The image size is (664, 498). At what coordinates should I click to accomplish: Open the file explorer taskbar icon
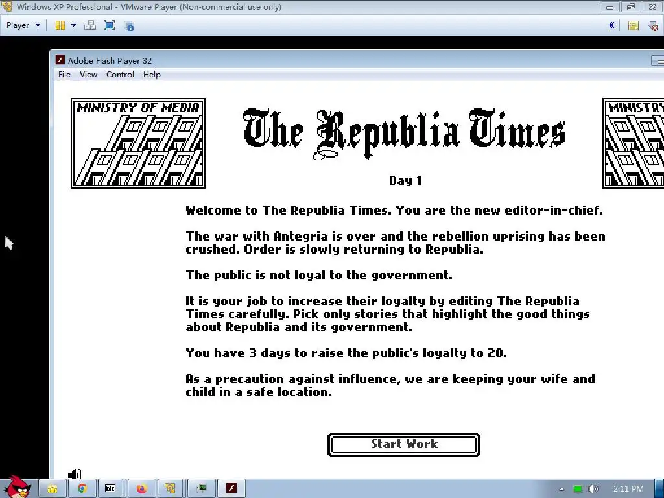click(53, 489)
